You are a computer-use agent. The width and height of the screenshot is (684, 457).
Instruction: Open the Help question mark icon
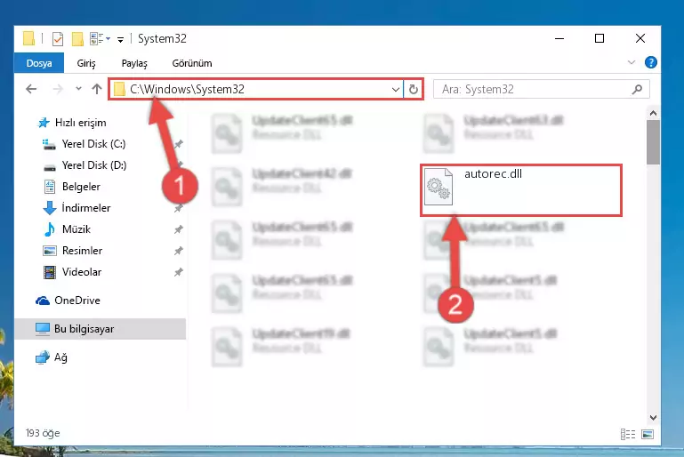coord(650,63)
